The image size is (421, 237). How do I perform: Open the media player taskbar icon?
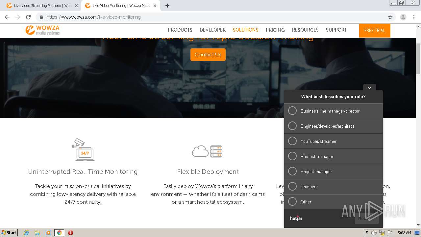click(48, 233)
